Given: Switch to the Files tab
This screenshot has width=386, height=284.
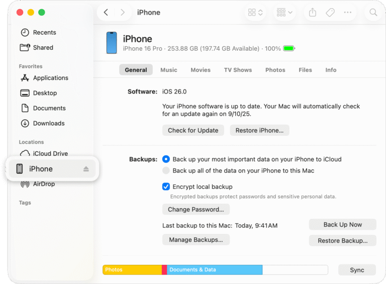Looking at the screenshot, I should pyautogui.click(x=305, y=70).
